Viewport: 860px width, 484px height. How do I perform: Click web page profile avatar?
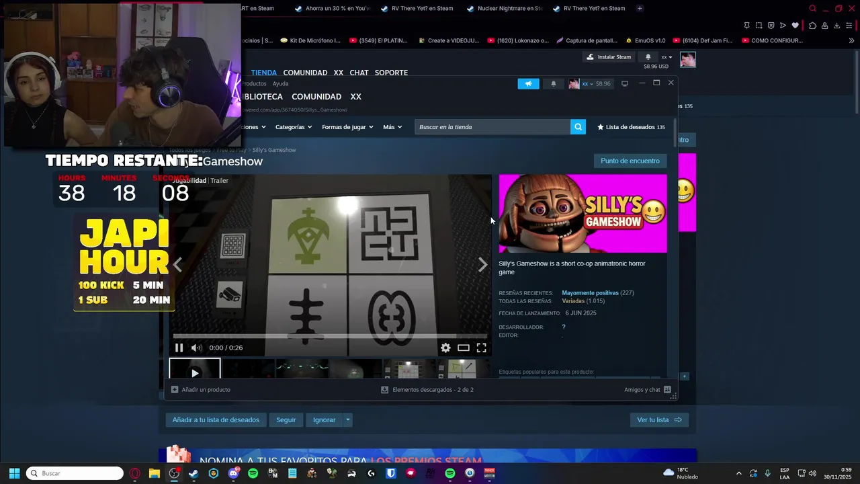click(688, 60)
